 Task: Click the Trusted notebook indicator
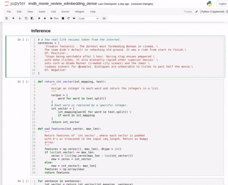(188, 12)
